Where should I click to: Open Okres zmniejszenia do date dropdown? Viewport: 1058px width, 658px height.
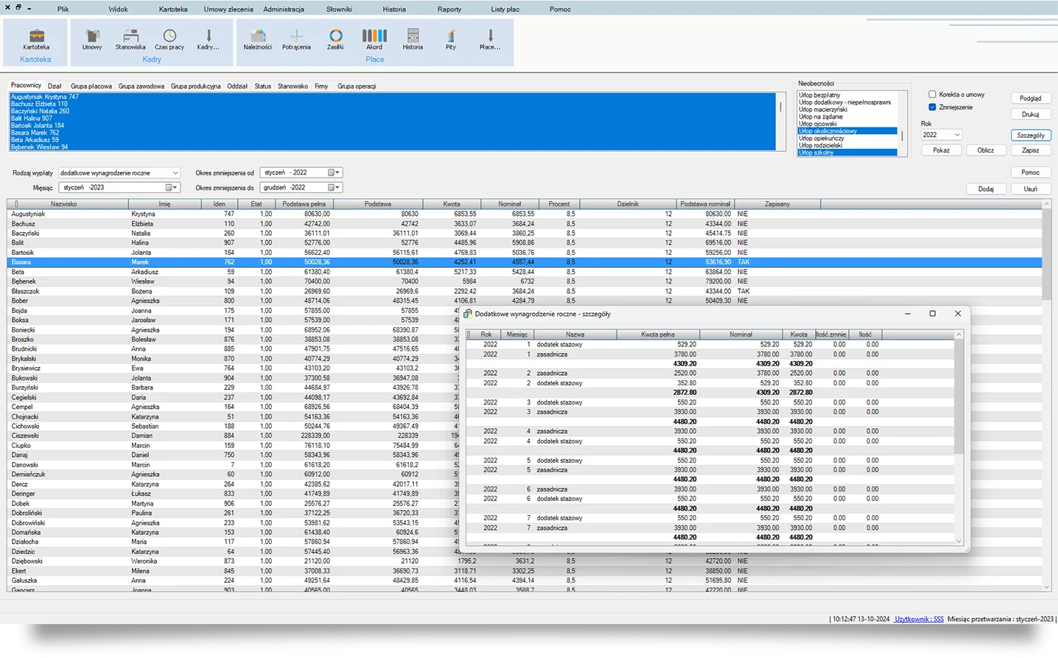(334, 188)
